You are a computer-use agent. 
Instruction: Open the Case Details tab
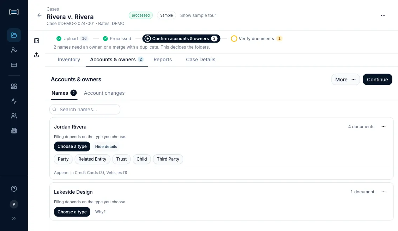pos(200,60)
